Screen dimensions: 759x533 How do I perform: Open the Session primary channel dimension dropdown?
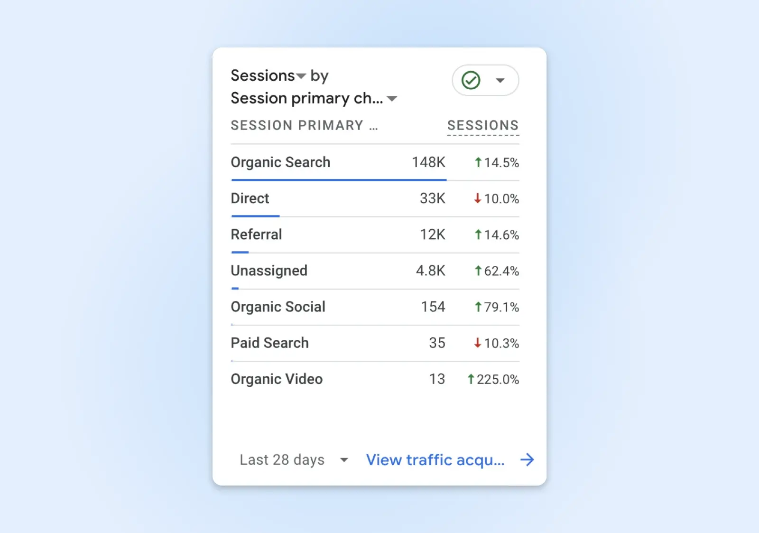point(392,99)
